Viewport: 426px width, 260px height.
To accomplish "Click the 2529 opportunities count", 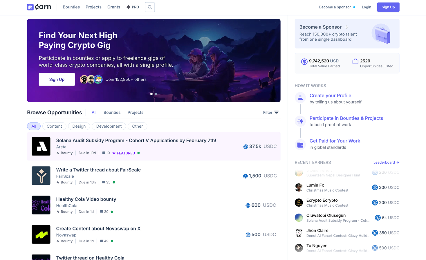I will [x=365, y=61].
